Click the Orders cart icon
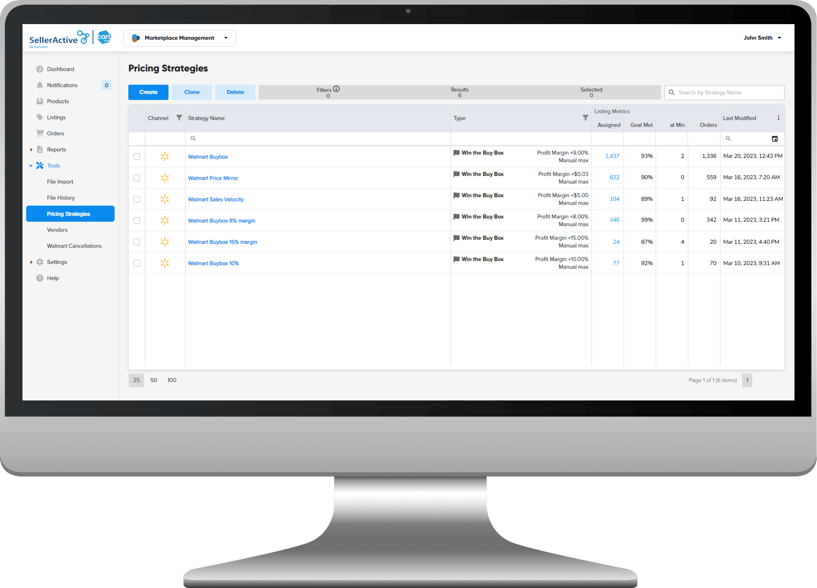 coord(40,133)
